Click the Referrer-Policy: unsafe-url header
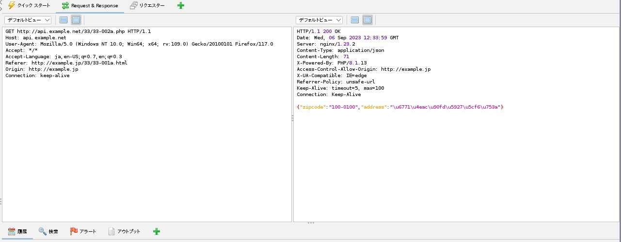 tap(336, 81)
